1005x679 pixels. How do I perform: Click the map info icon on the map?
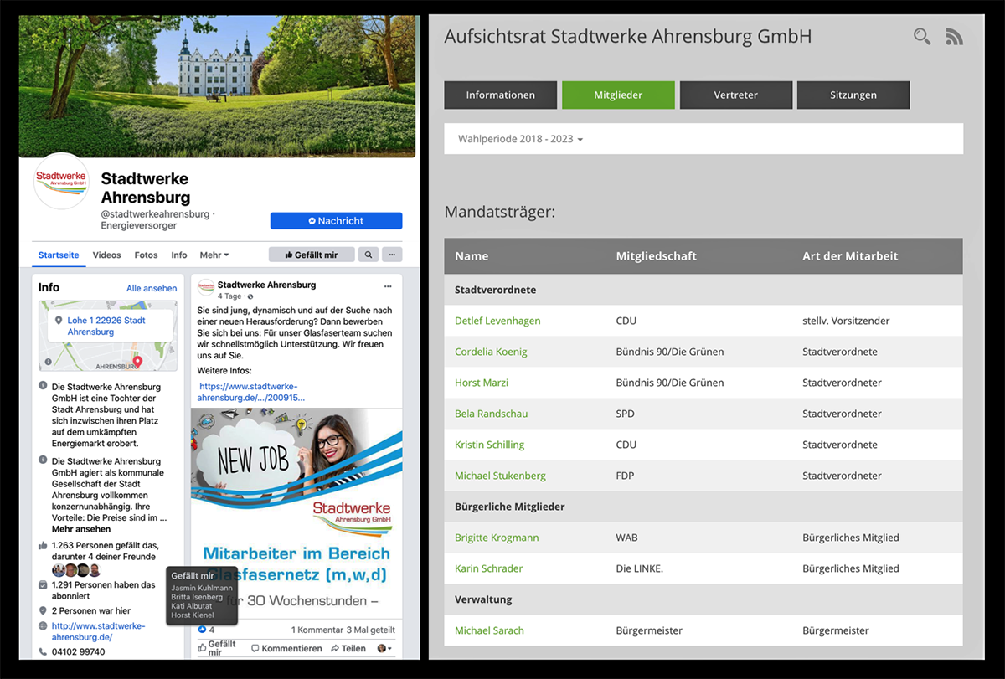tap(48, 362)
